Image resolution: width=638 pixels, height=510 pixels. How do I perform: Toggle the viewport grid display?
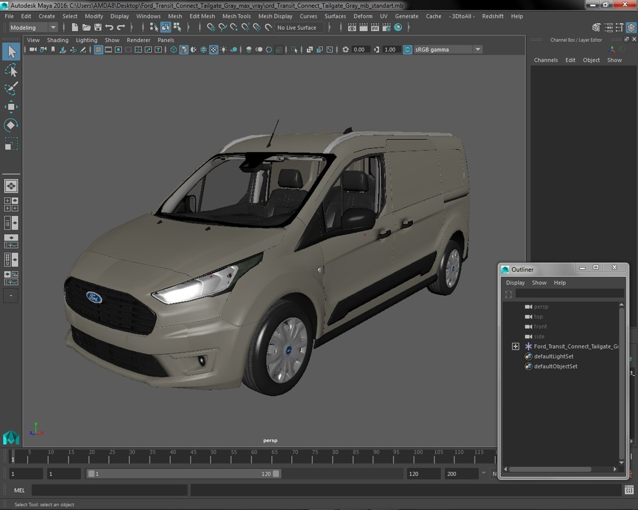(x=98, y=50)
